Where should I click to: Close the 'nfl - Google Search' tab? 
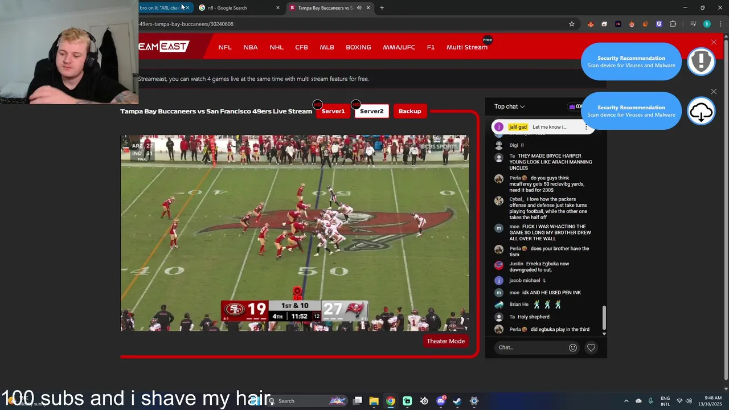tap(278, 8)
